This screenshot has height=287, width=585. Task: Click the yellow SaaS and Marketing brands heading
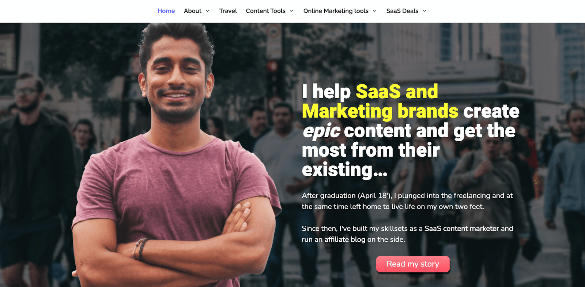pyautogui.click(x=380, y=101)
